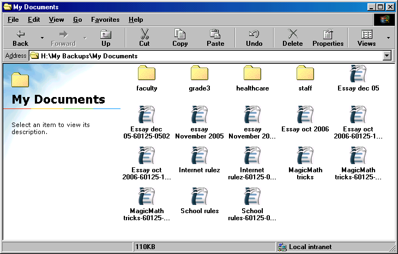
Task: Click the Windows logo throbber icon
Action: (384, 20)
